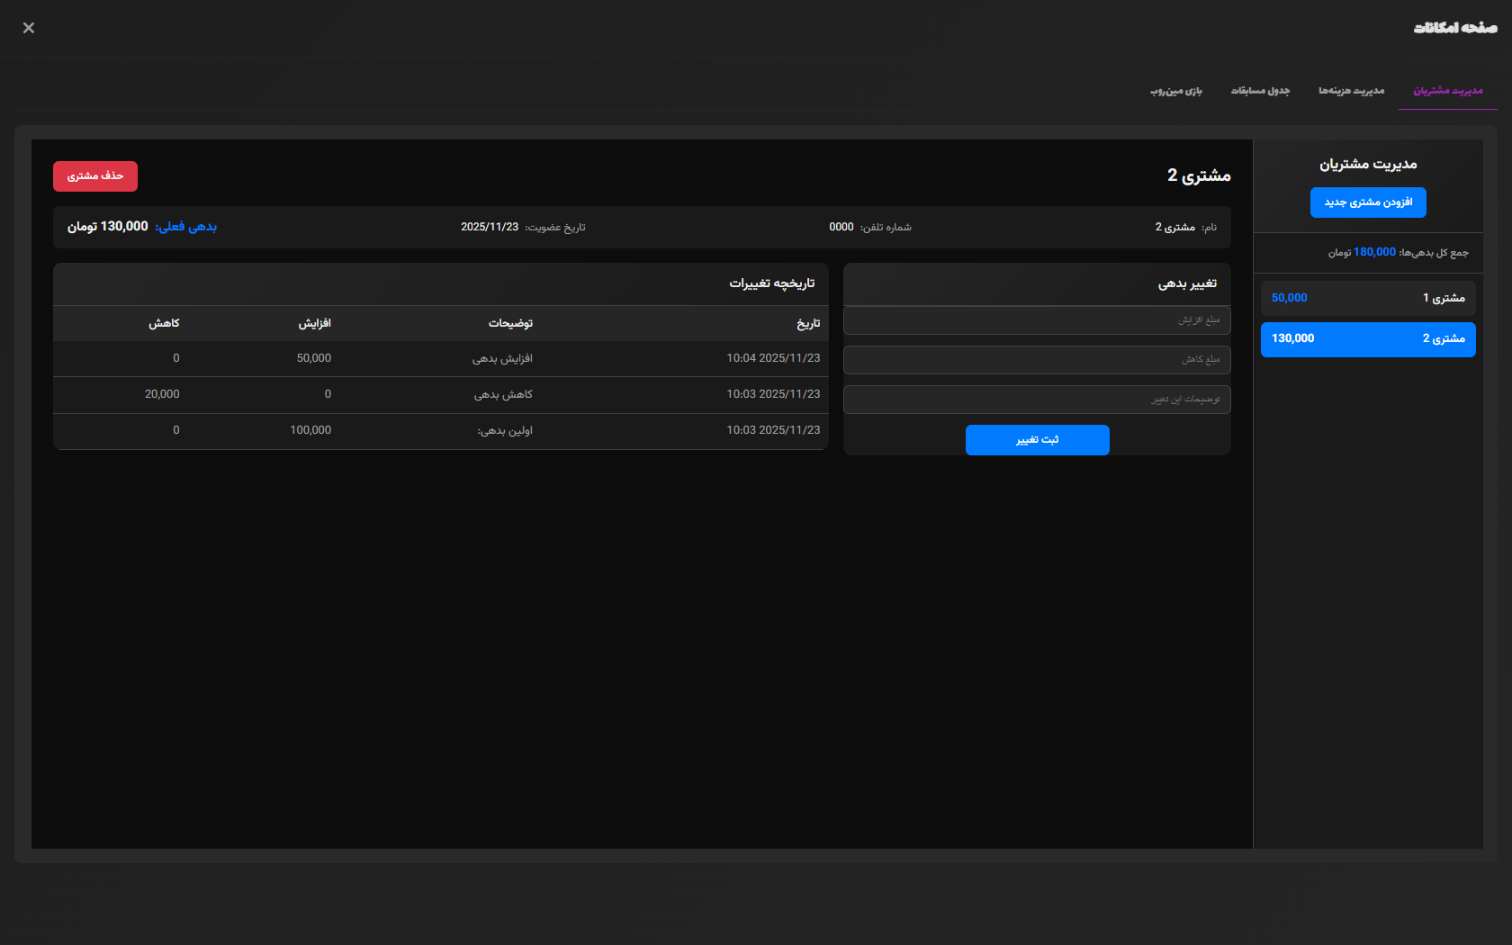Open the جدول مسابقات tab
The height and width of the screenshot is (945, 1512).
pos(1260,91)
